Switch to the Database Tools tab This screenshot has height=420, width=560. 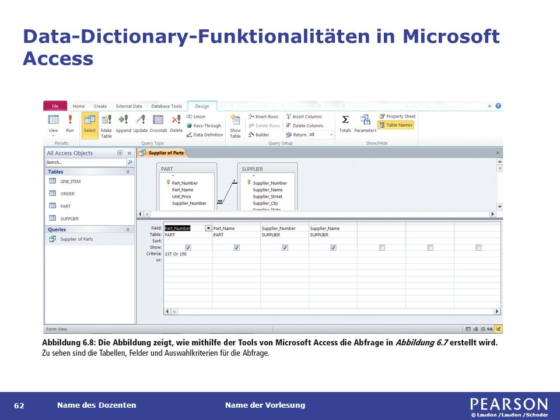[166, 106]
